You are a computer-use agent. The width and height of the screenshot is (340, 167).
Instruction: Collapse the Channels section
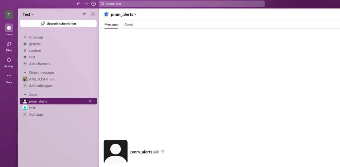coord(25,37)
